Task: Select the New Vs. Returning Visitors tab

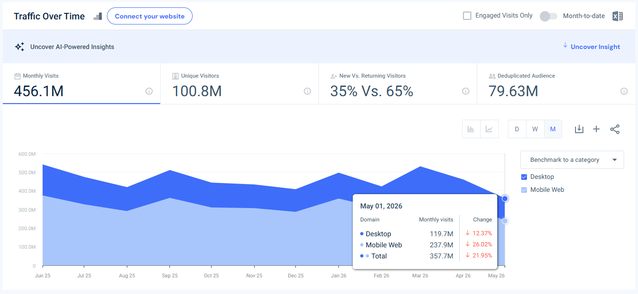Action: coord(398,84)
